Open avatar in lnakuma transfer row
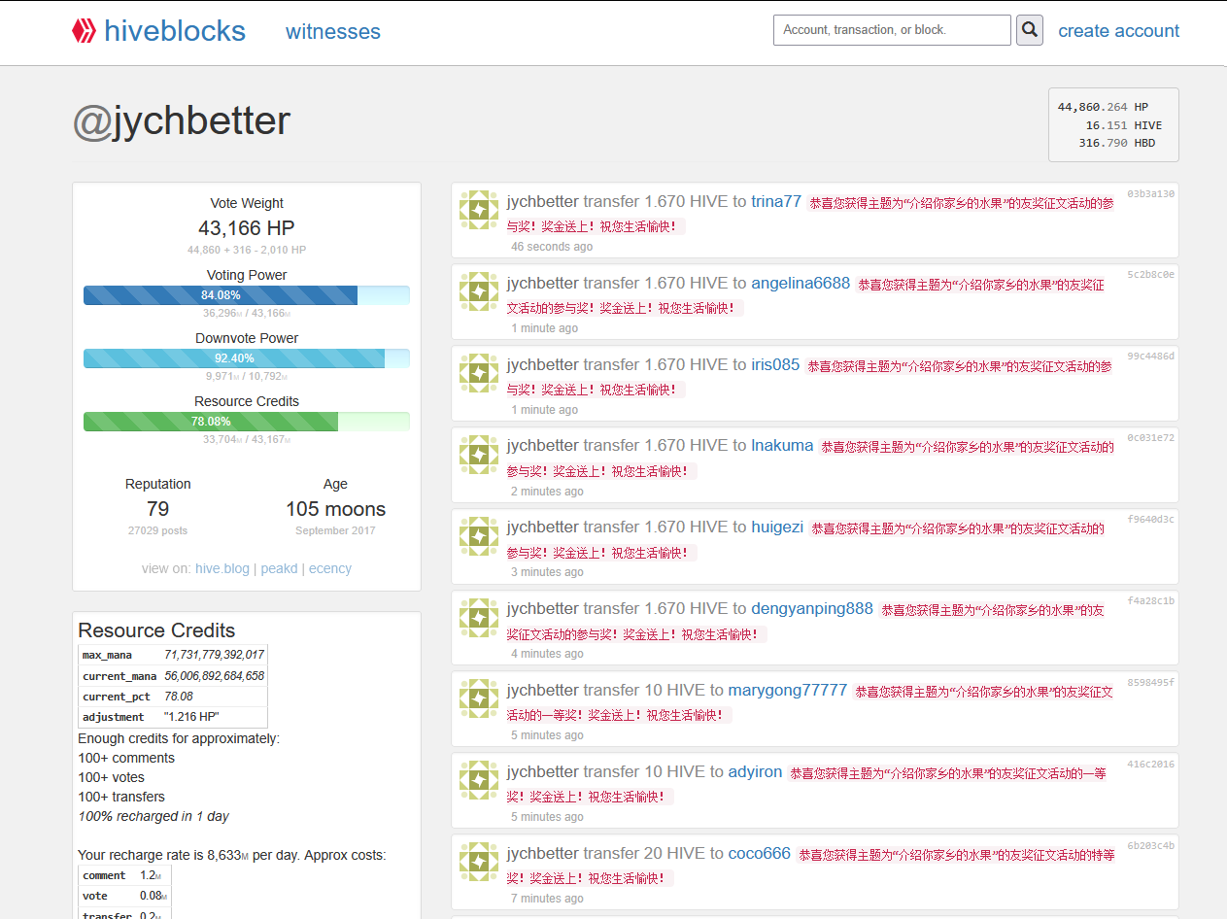The height and width of the screenshot is (919, 1227). (478, 454)
